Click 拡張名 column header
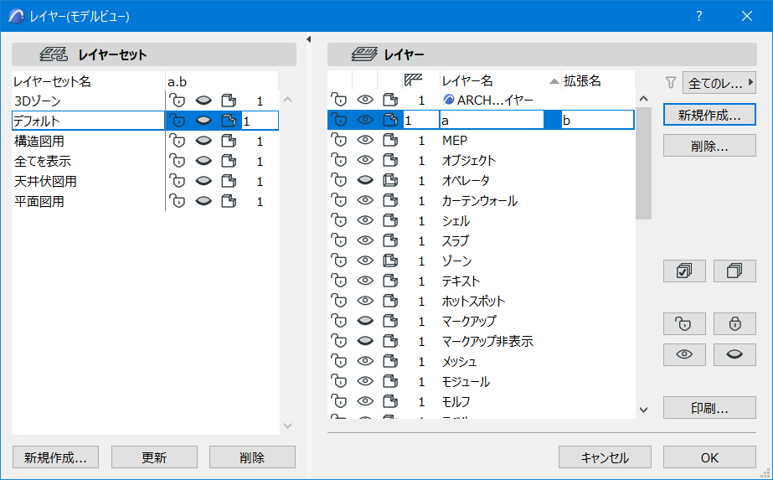This screenshot has width=773, height=480. click(x=597, y=80)
